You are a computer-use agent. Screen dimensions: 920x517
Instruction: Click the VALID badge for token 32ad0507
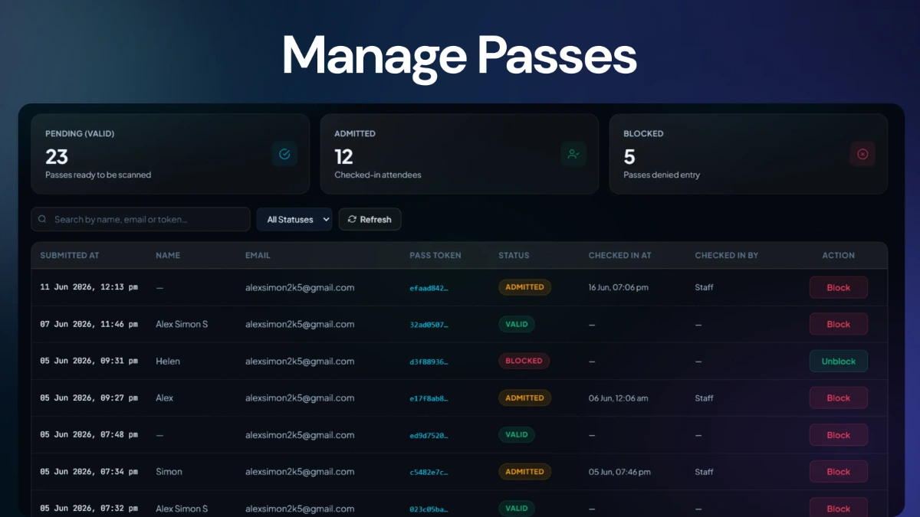click(517, 324)
